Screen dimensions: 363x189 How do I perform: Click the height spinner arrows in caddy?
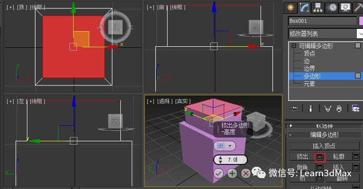220,160
